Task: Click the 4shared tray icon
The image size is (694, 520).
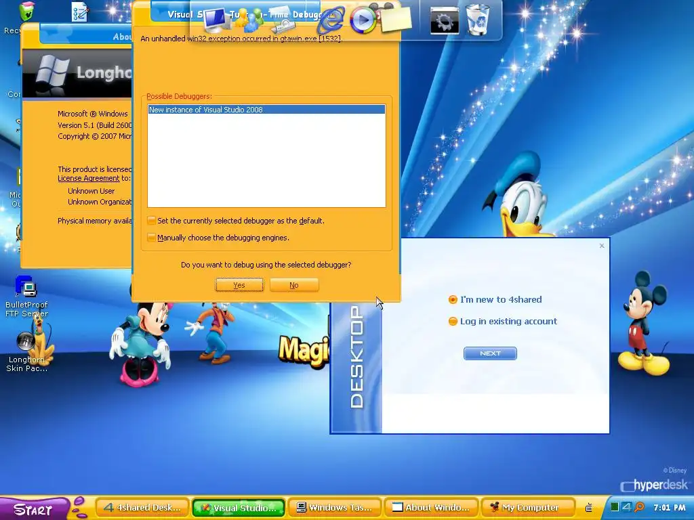Action: 627,507
